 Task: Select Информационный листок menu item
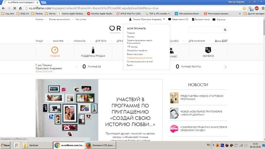140,58
